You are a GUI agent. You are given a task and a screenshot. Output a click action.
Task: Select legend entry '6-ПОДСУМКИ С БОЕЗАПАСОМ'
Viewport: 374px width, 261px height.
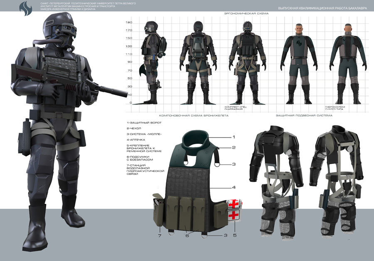140,158
